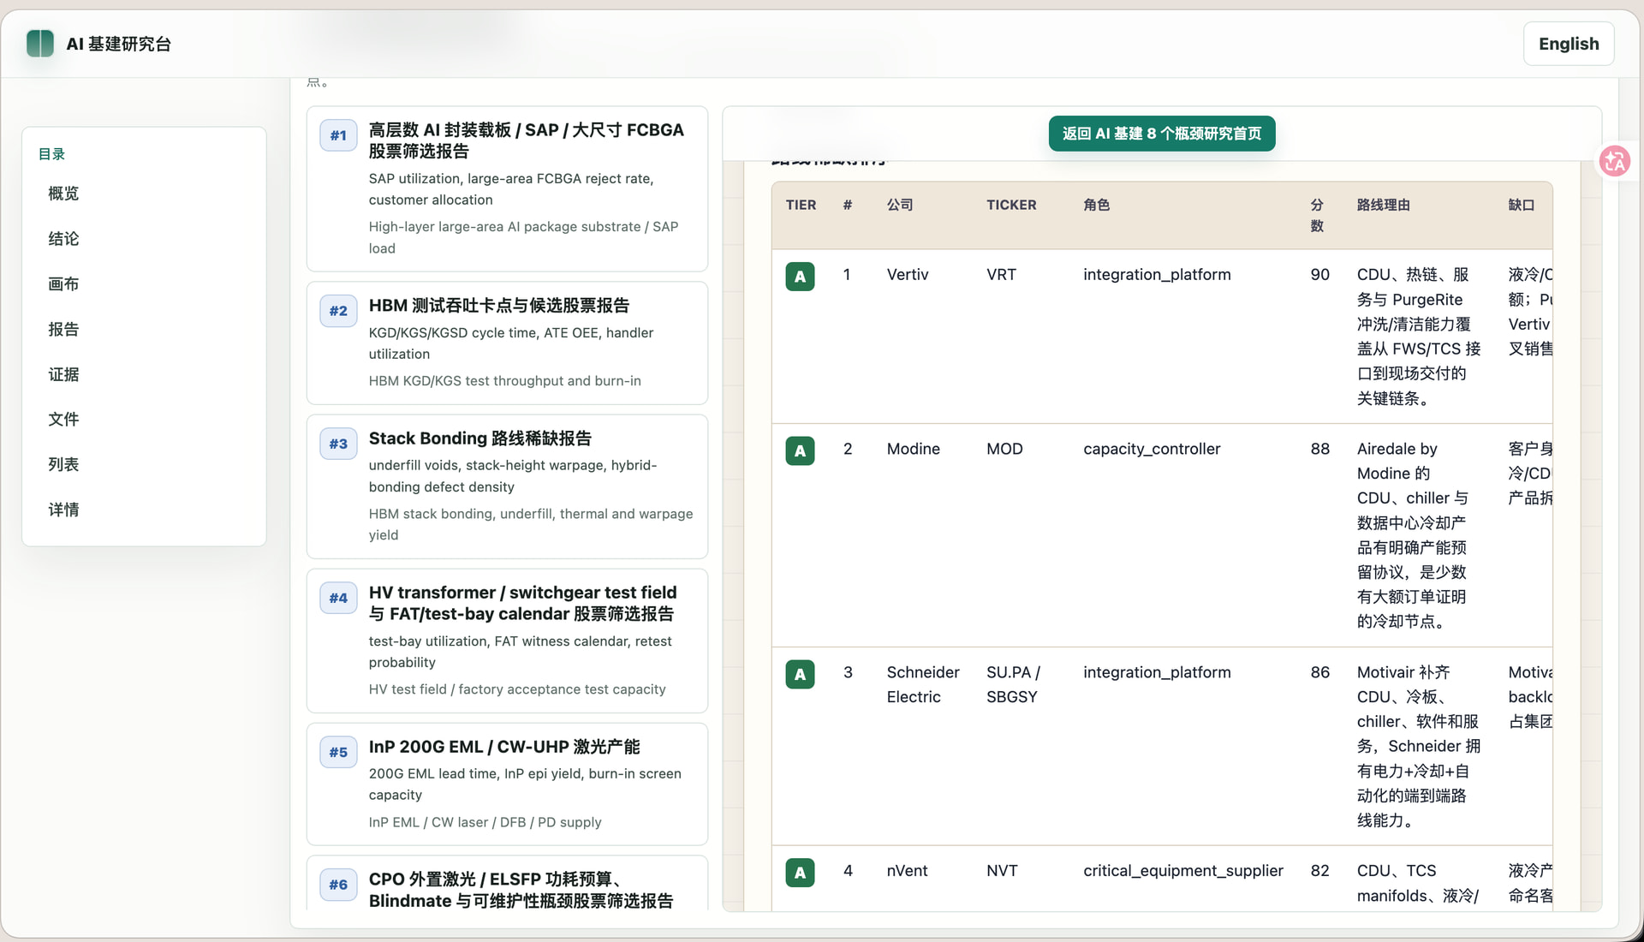Click Schneider Electric's integration_platform role cell
Viewport: 1644px width, 942px height.
(1157, 673)
